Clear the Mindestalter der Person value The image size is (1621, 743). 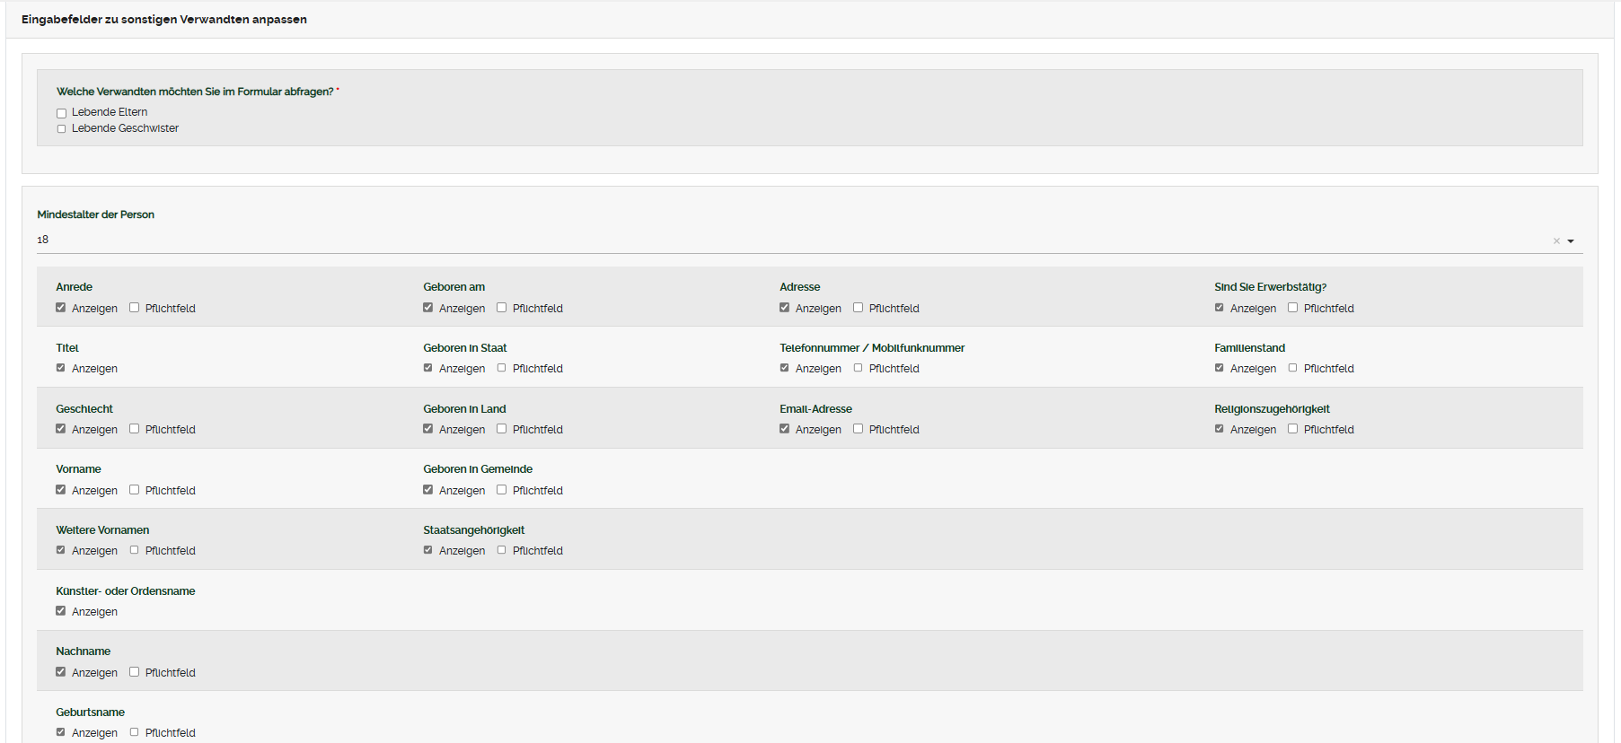[x=1556, y=240]
